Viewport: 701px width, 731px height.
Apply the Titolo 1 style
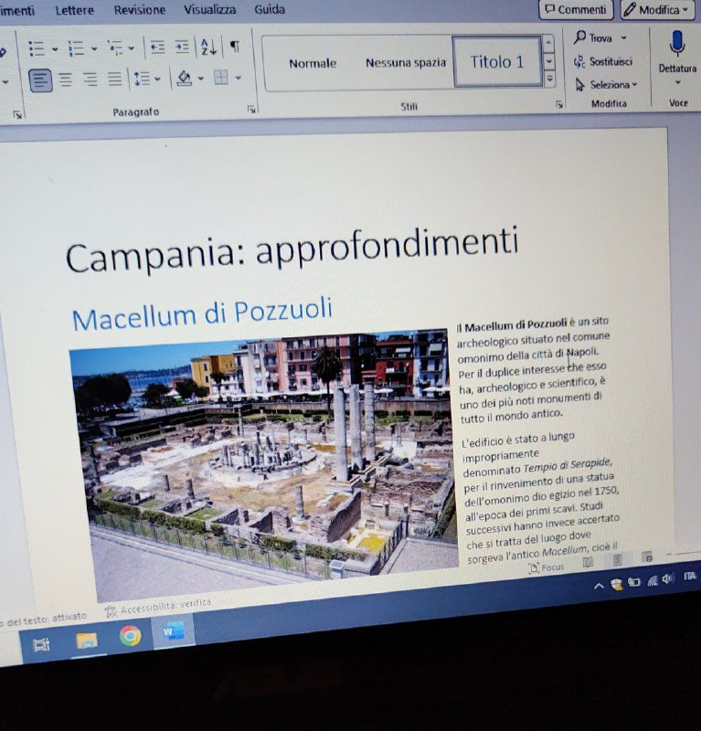click(497, 62)
